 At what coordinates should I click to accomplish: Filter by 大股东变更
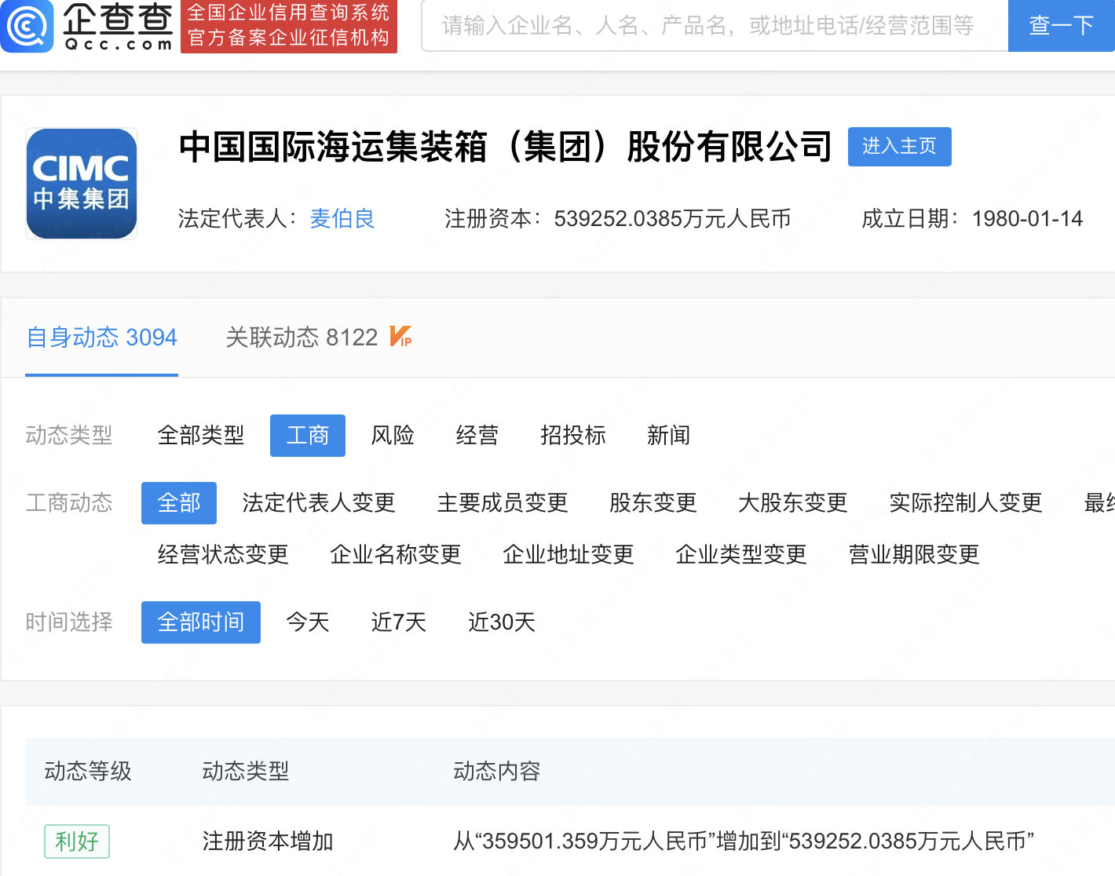click(793, 503)
